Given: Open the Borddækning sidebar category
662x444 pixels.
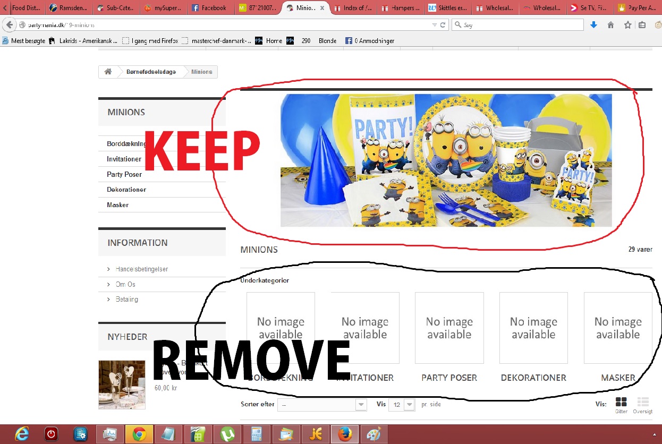Looking at the screenshot, I should [126, 144].
